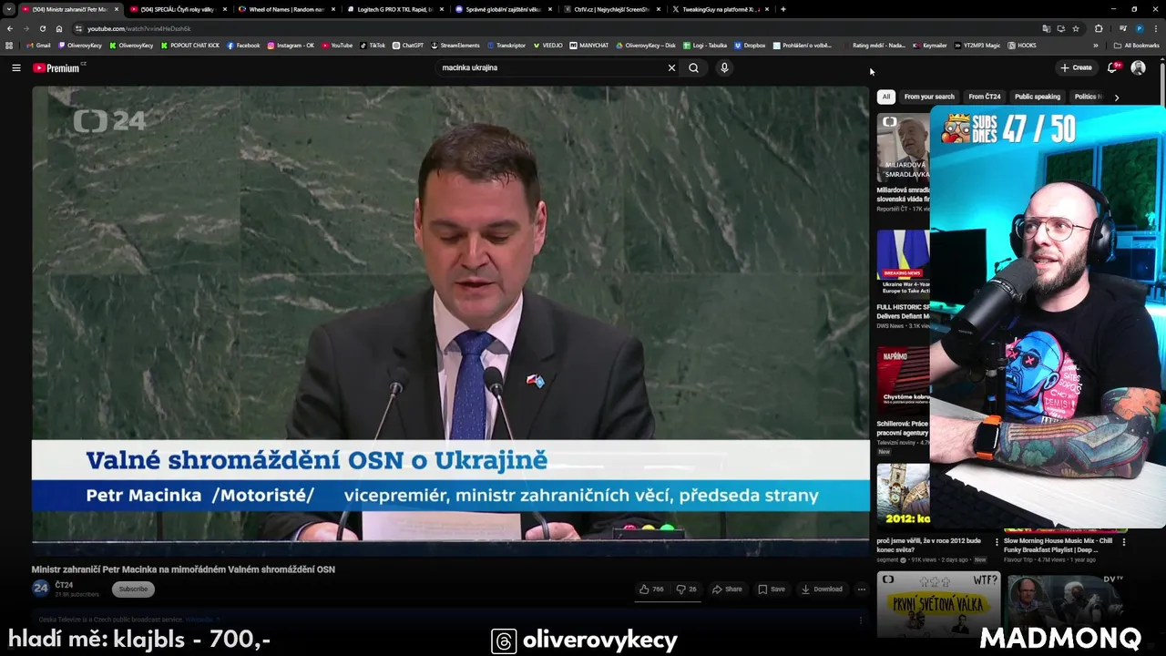Switch to the Logitech G PRO X TKL tab
The image size is (1166, 656).
[x=393, y=9]
